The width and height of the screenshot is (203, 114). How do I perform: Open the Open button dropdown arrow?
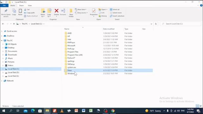coord(107,9)
